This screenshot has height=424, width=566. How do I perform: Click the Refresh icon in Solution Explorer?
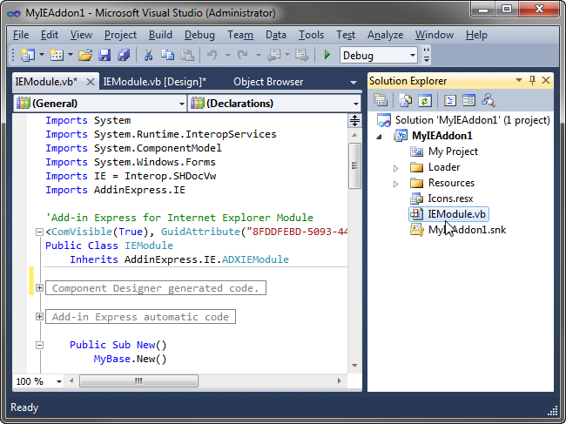click(425, 100)
